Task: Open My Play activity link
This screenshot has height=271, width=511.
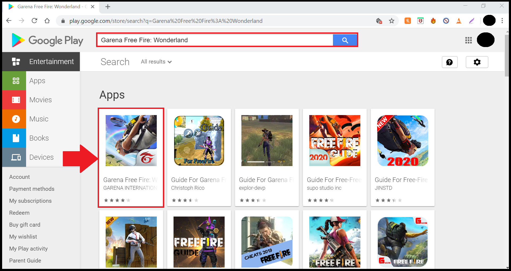Action: tap(28, 249)
